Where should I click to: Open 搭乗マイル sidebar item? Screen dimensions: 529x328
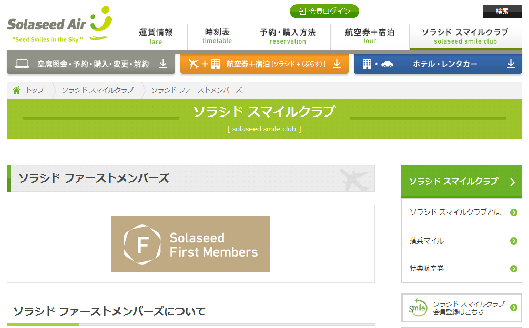[x=462, y=241]
